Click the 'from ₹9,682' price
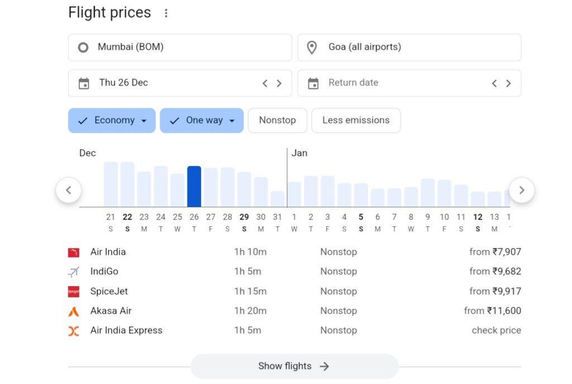 [x=495, y=272]
